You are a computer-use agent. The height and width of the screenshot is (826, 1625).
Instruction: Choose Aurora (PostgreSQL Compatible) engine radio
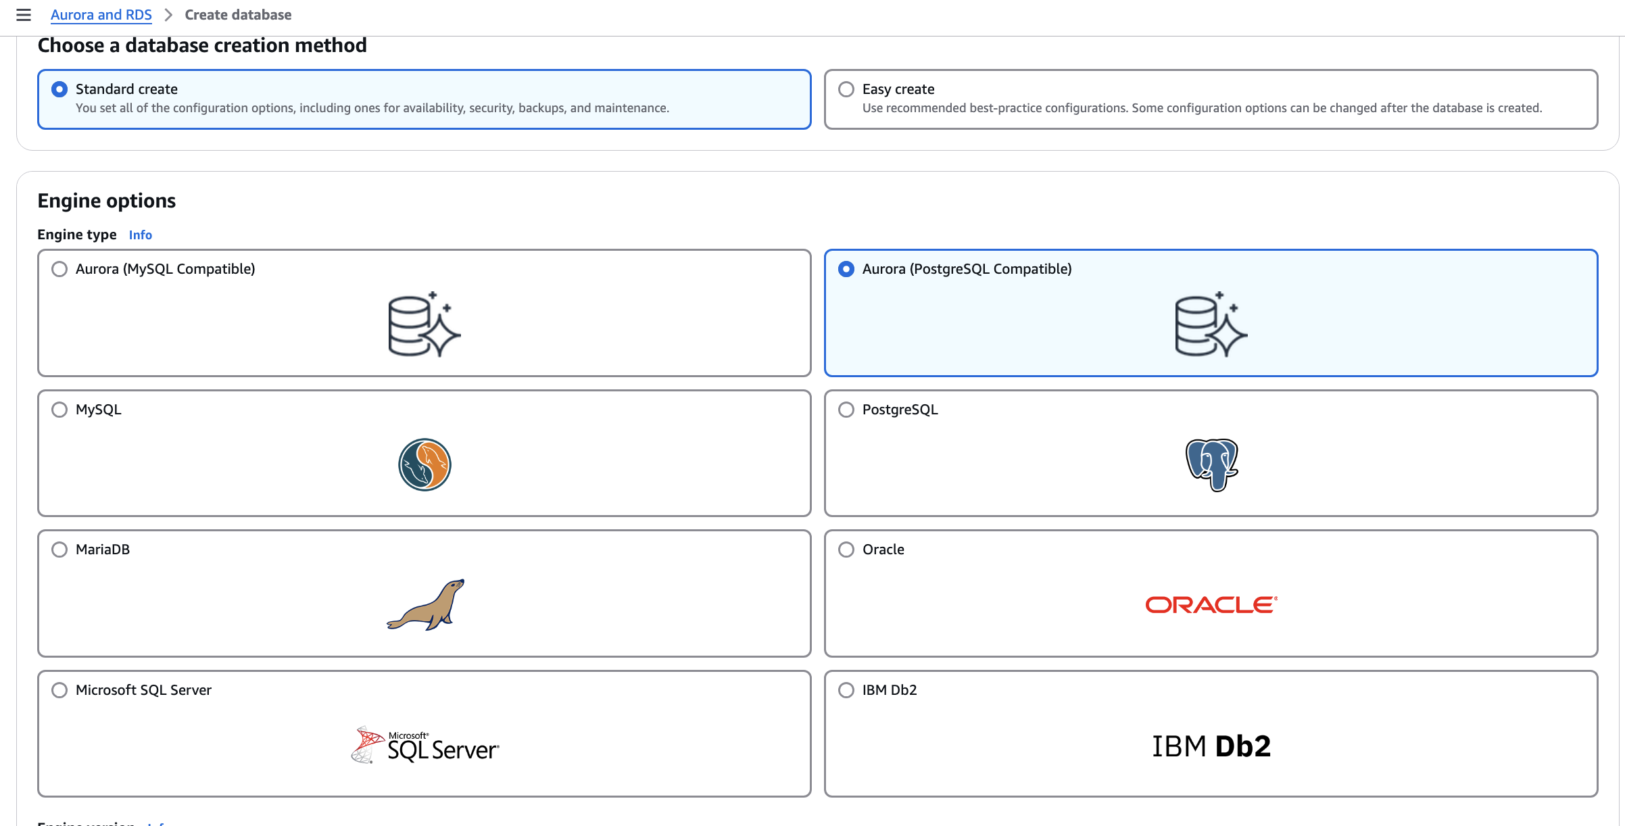(x=846, y=269)
